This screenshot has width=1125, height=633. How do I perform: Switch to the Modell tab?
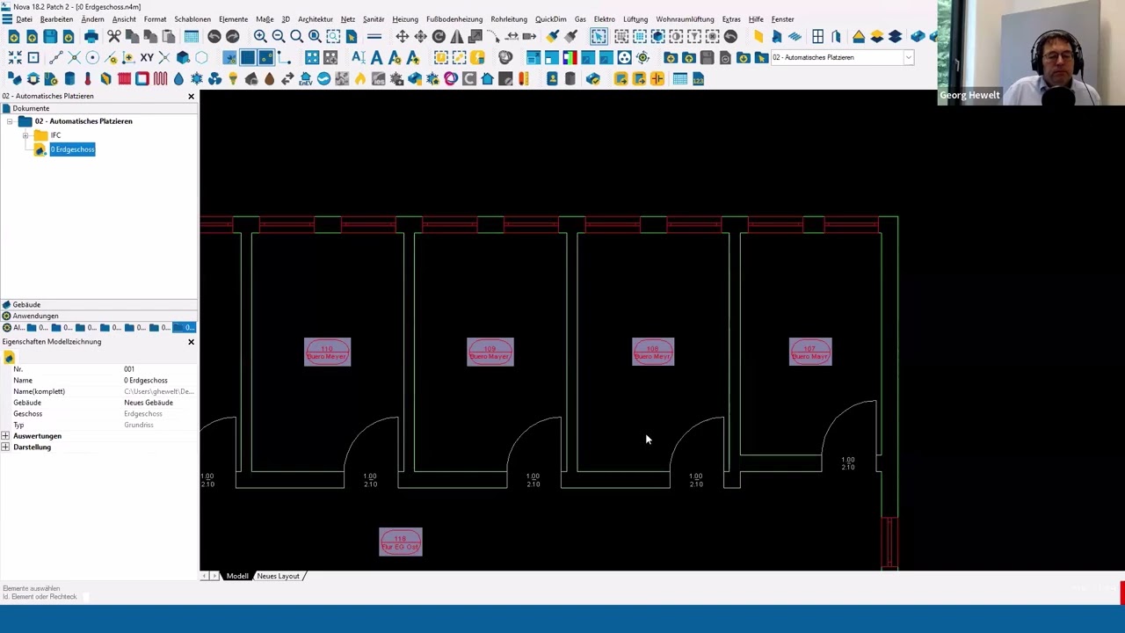[x=237, y=576]
